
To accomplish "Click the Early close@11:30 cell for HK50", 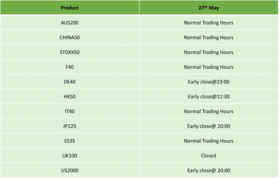I will pos(208,96).
